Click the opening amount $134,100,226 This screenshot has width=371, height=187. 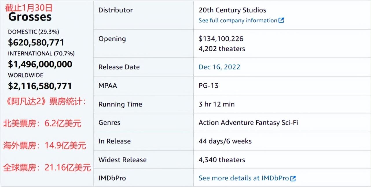(x=221, y=39)
